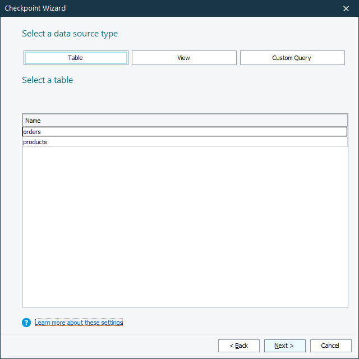Select Table as the data source type
The width and height of the screenshot is (359, 359).
pos(76,58)
